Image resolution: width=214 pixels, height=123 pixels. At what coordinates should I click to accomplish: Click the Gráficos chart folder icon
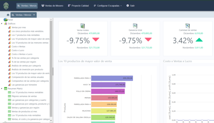click(5, 24)
